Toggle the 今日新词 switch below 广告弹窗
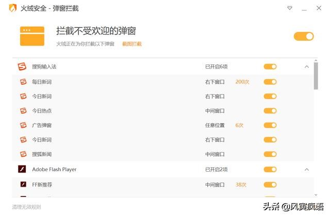The image size is (330, 217). pyautogui.click(x=270, y=140)
